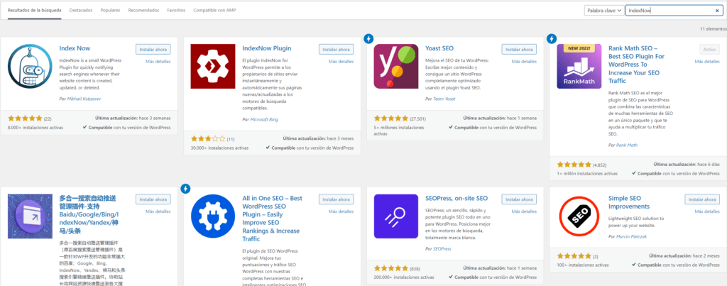Click the lightning badge on Yoast SEO card
727x286 pixels.
(x=368, y=38)
